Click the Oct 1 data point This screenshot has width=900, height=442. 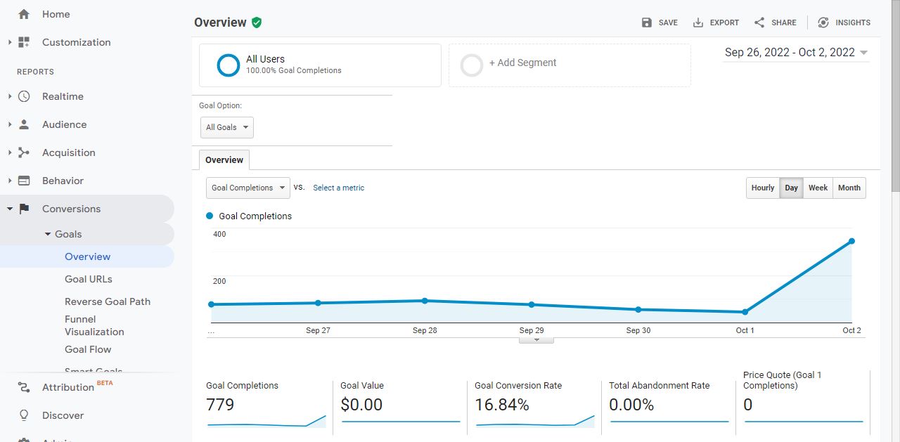coord(745,312)
